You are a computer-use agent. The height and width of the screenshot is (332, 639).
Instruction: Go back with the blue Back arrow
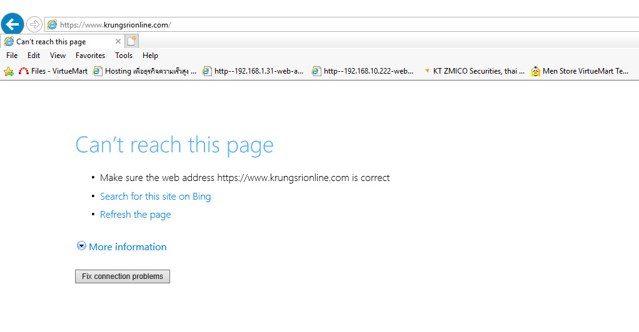(13, 24)
